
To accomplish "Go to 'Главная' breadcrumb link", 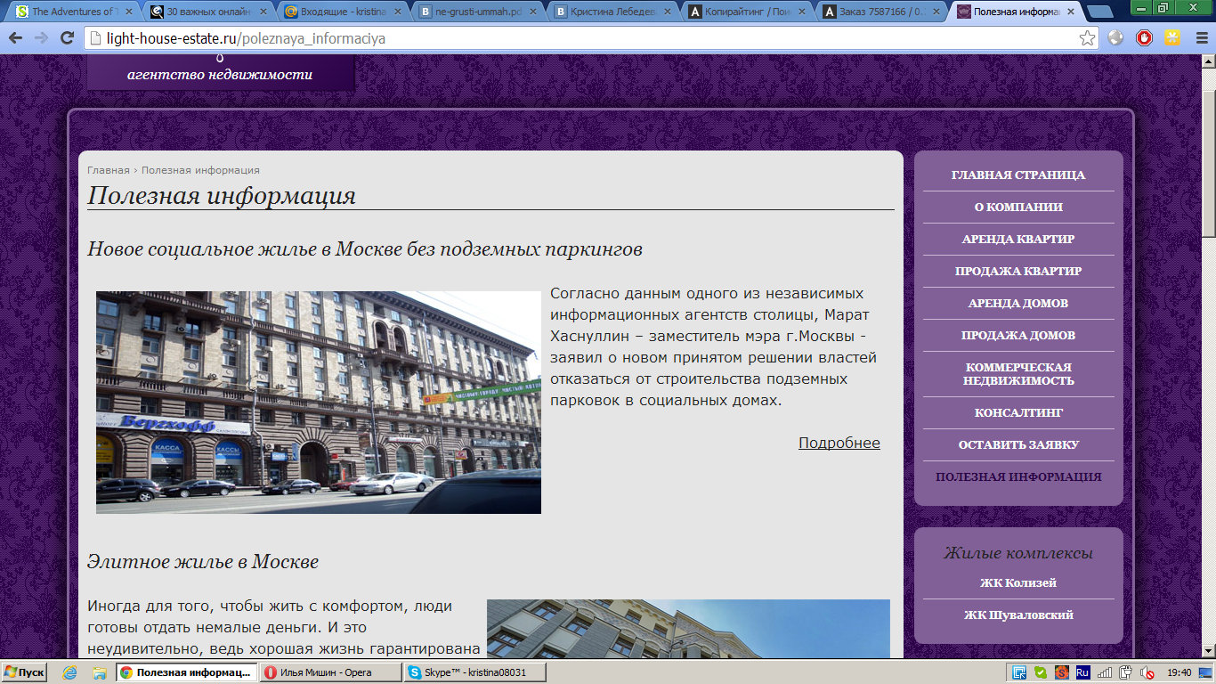I will pyautogui.click(x=108, y=170).
